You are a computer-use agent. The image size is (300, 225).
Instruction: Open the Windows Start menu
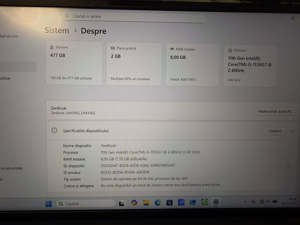tap(49, 204)
